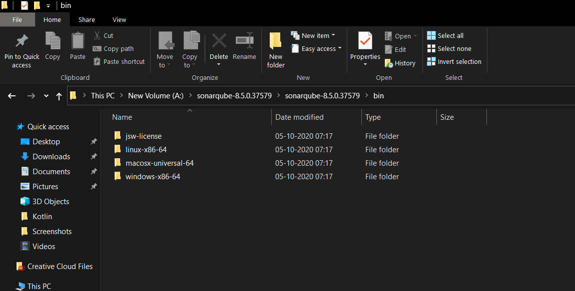Select all items
575x291 pixels.
(445, 35)
